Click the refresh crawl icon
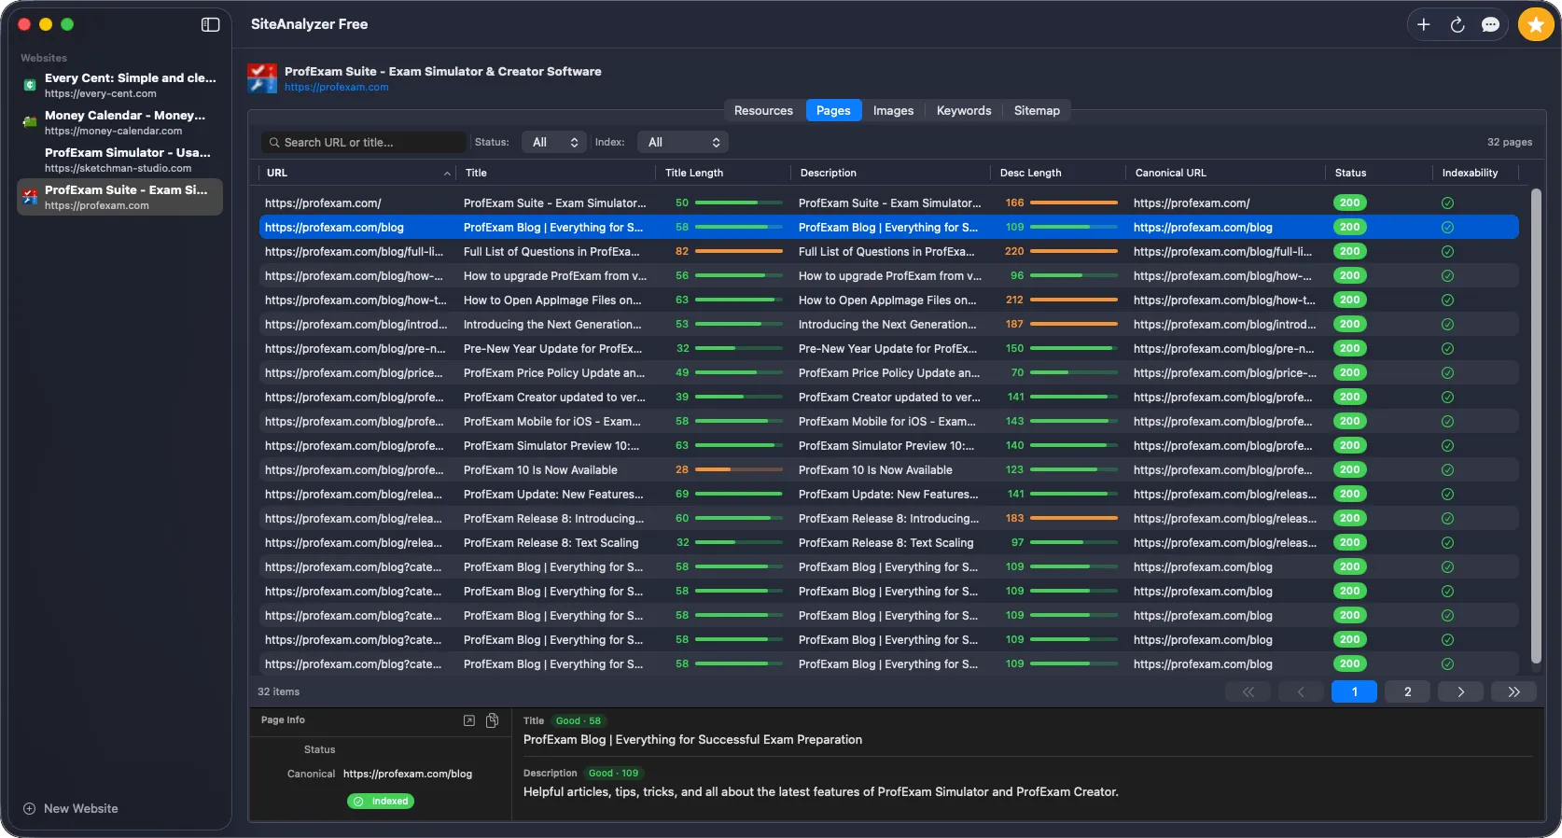 coord(1457,25)
